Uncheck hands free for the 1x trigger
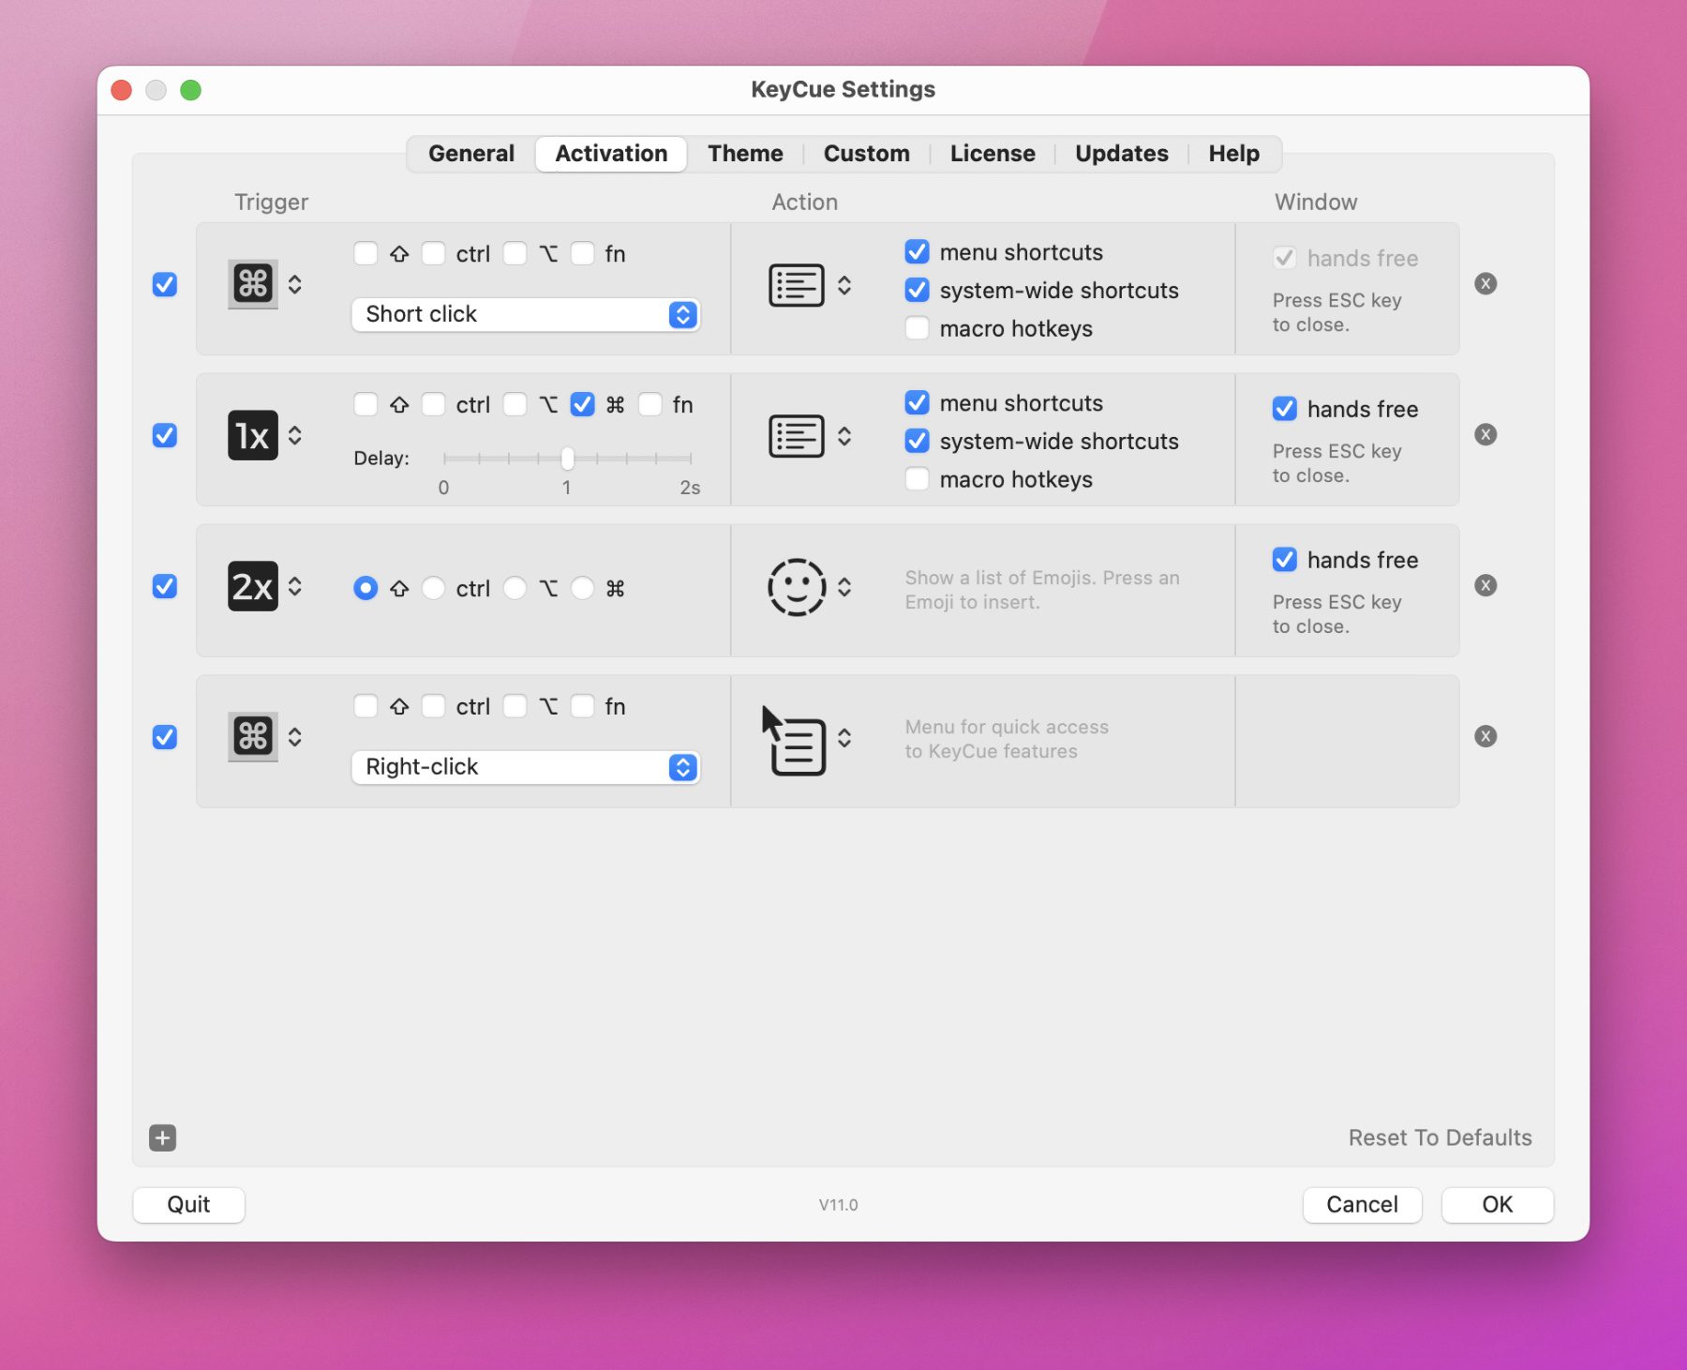The height and width of the screenshot is (1370, 1687). pyautogui.click(x=1284, y=409)
